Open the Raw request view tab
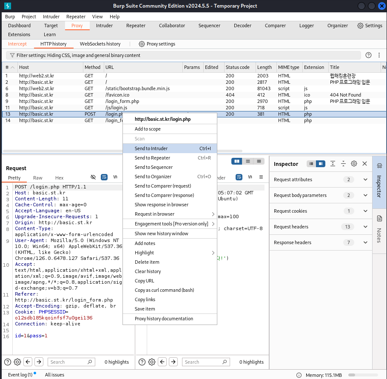This screenshot has height=379, width=387. point(37,178)
